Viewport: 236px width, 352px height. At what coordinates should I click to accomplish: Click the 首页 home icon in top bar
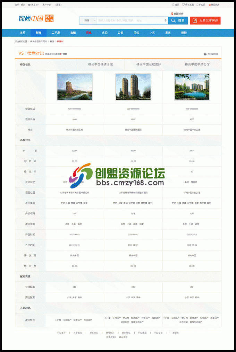pos(173,5)
